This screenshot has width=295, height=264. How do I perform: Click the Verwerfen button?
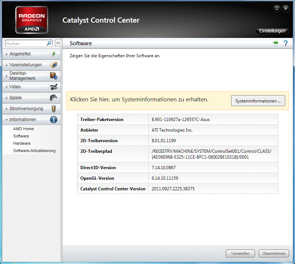pyautogui.click(x=240, y=253)
